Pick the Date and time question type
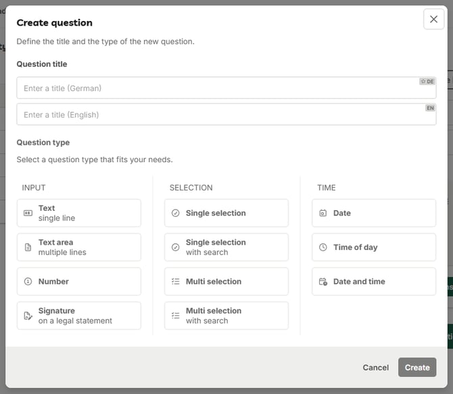The height and width of the screenshot is (394, 453). coord(374,281)
